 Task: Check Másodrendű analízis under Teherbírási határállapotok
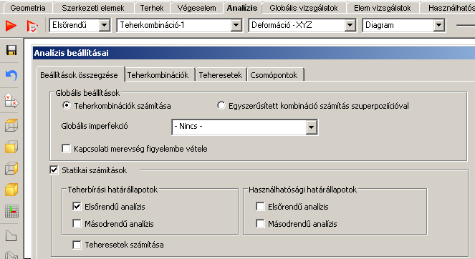click(x=77, y=224)
